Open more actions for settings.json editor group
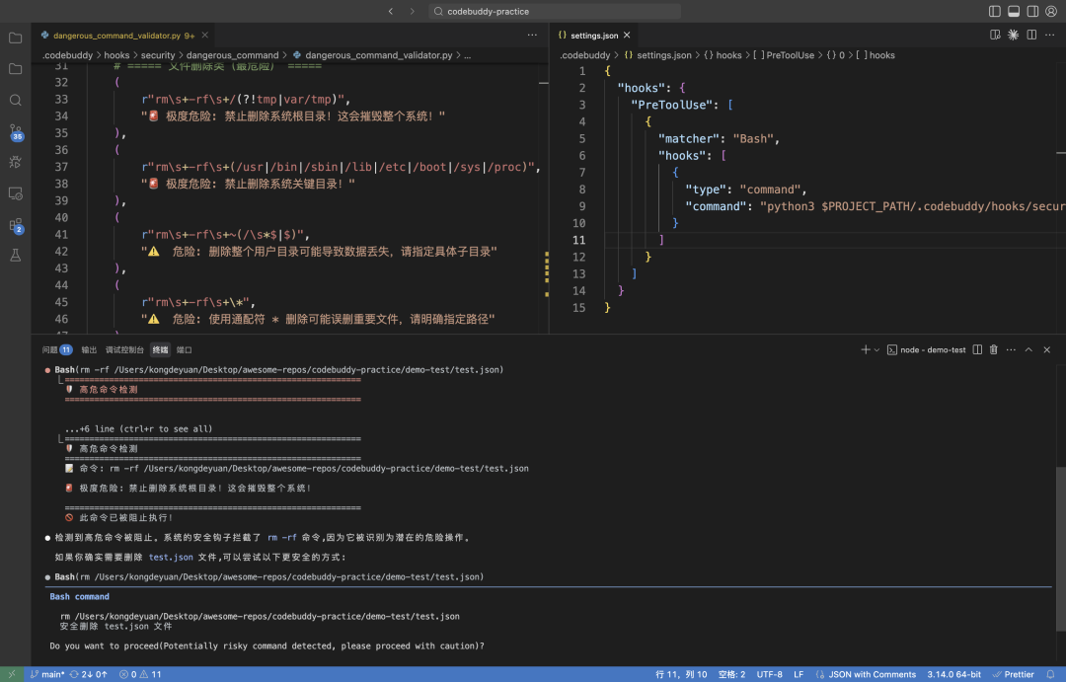 [1049, 35]
